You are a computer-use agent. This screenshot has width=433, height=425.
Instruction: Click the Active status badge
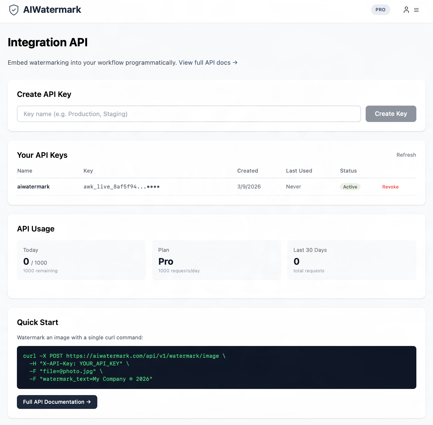coord(350,187)
